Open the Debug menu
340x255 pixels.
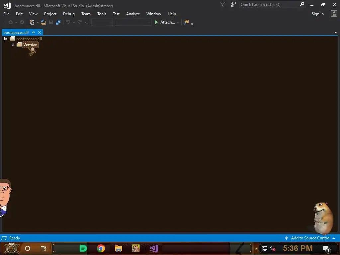[69, 14]
